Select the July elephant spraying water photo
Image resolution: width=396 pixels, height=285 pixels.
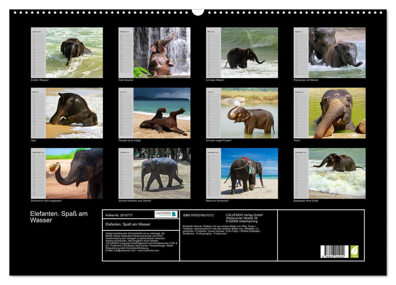click(x=249, y=113)
